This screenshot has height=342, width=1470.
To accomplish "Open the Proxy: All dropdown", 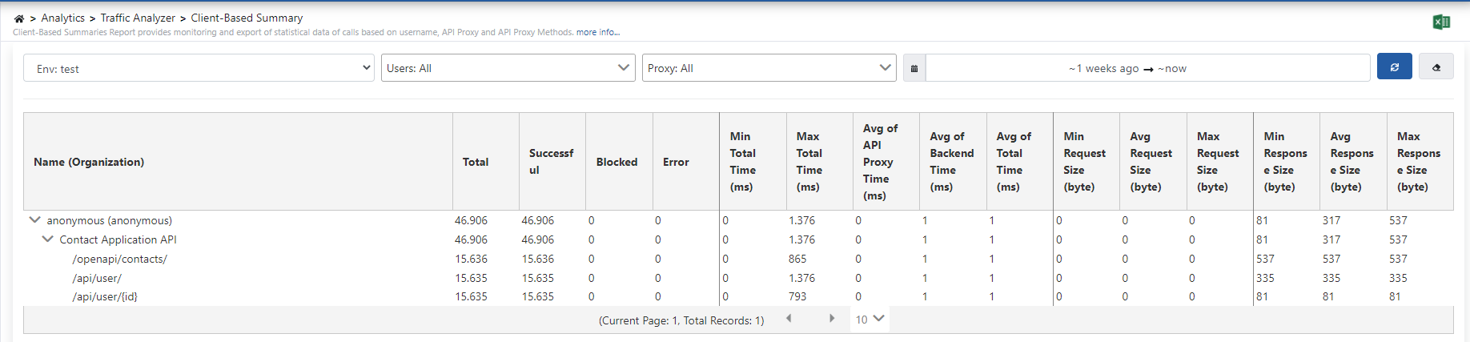I will pyautogui.click(x=769, y=68).
